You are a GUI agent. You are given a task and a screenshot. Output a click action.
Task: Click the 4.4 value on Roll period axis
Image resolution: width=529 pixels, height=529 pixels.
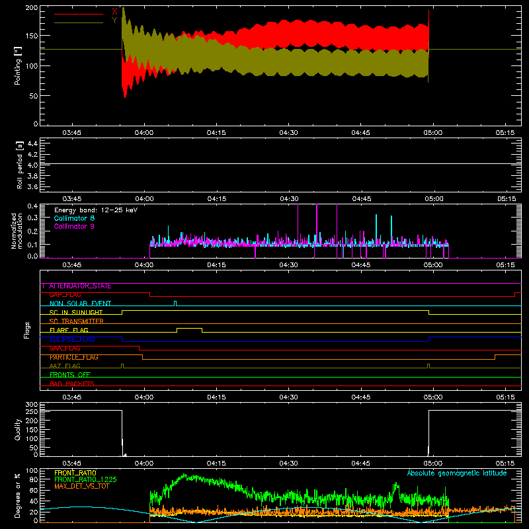pyautogui.click(x=32, y=143)
